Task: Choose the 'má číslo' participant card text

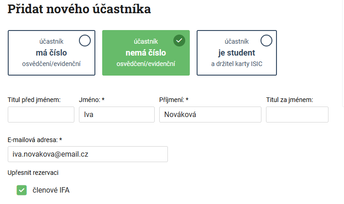Action: (x=52, y=53)
